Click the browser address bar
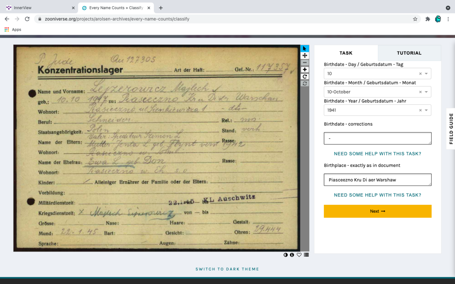The height and width of the screenshot is (284, 455). coord(227,19)
